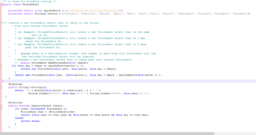Click 'past the futuredate fd.' comment line
The width and height of the screenshot is (256, 135).
(43, 47)
